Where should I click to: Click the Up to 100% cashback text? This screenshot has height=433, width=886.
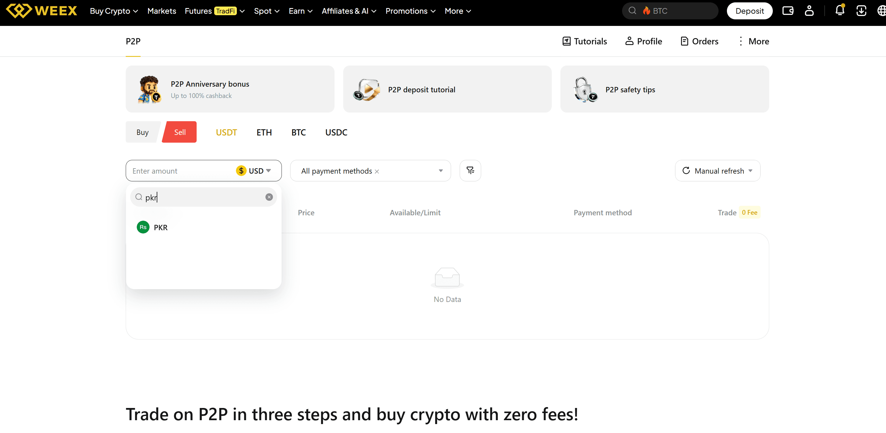pos(201,96)
